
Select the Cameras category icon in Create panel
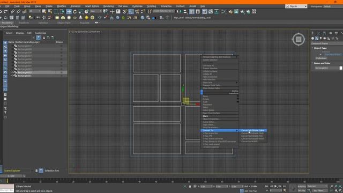(325, 38)
